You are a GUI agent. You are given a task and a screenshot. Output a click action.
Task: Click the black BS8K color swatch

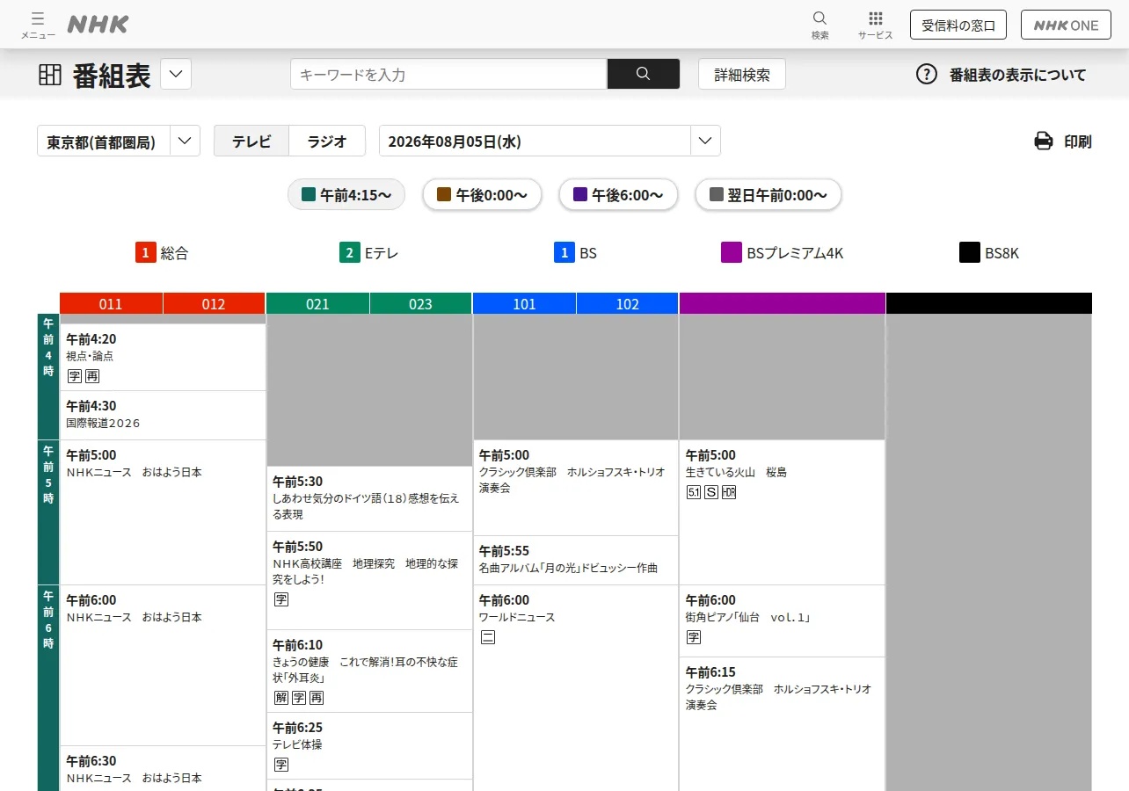[970, 253]
